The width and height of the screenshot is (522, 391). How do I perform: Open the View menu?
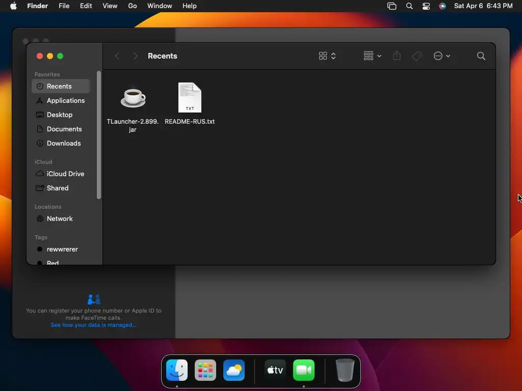[110, 6]
